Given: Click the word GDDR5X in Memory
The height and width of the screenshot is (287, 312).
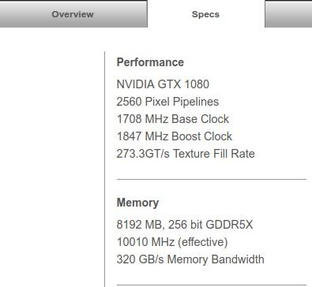Looking at the screenshot, I should point(229,225).
